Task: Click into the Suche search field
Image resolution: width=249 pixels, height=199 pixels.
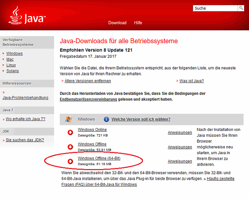Action: [215, 8]
